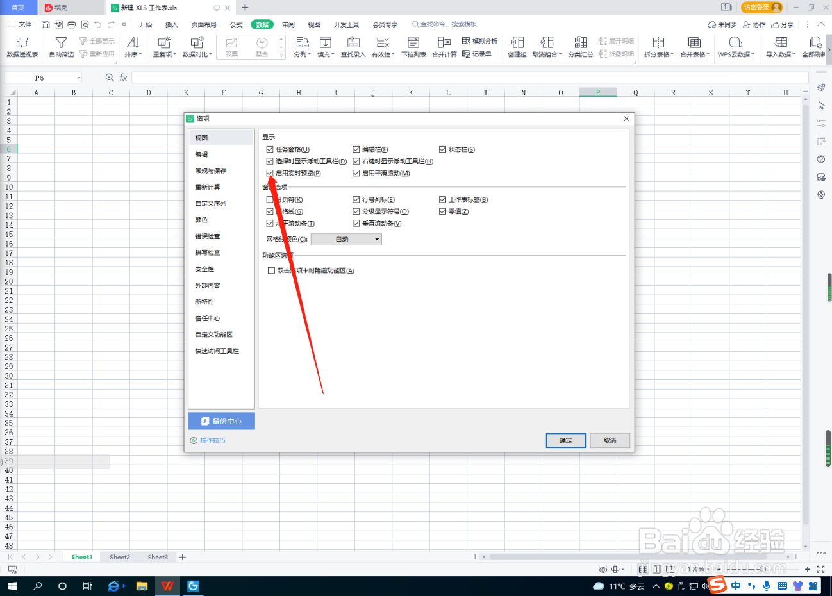Open the 数据透视表 pivot table tool
The width and height of the screenshot is (832, 596).
[22, 47]
